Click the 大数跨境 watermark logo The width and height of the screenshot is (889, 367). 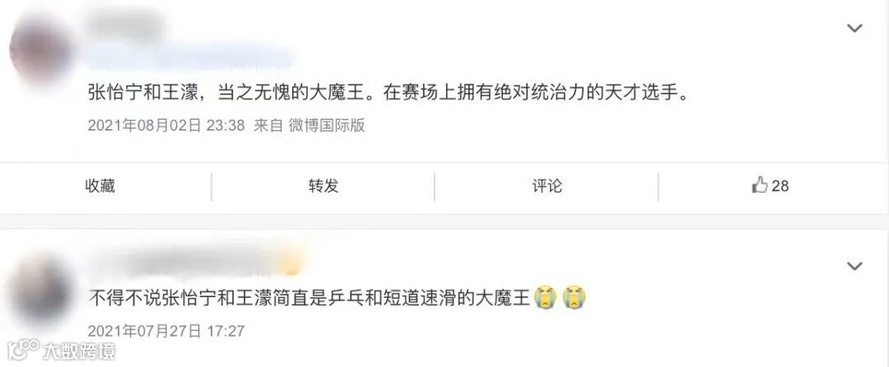pyautogui.click(x=61, y=351)
